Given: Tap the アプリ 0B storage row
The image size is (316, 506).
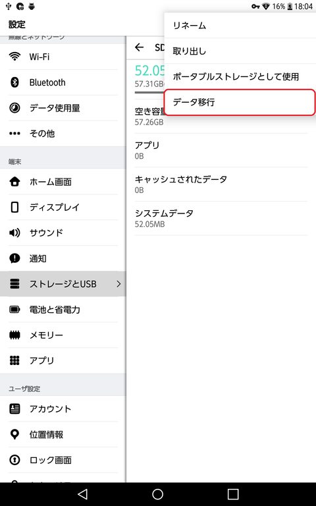Looking at the screenshot, I should click(221, 150).
